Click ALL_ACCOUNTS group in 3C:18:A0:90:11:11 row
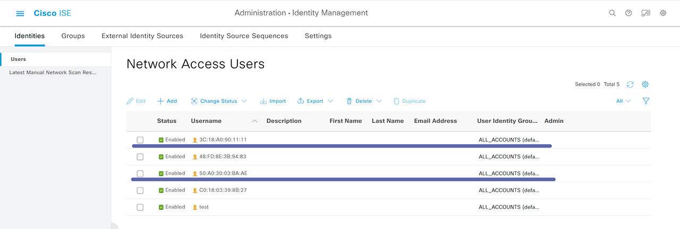 509,140
